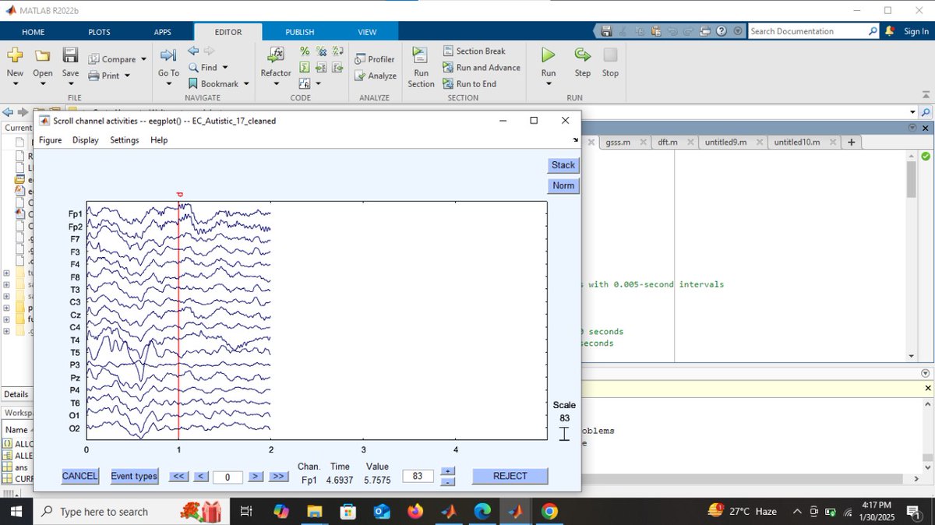Switch to the PLOTS ribbon tab
The height and width of the screenshot is (525, 935).
coord(99,32)
